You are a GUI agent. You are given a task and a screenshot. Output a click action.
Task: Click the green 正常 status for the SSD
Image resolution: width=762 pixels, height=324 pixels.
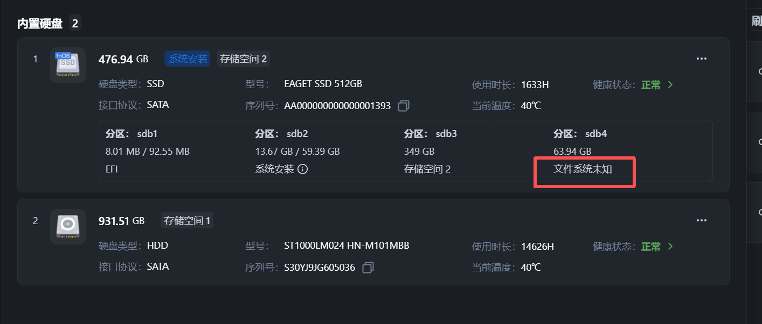(650, 85)
